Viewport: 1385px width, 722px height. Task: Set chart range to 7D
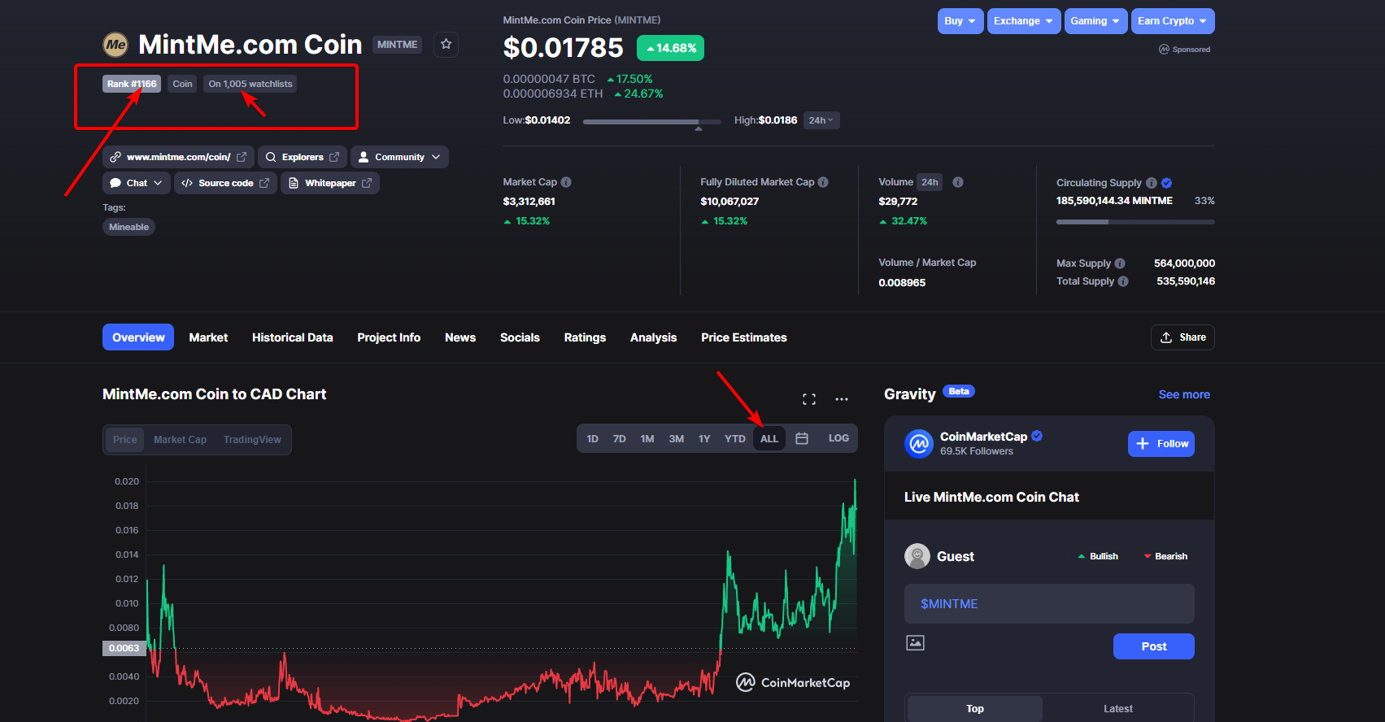point(619,438)
